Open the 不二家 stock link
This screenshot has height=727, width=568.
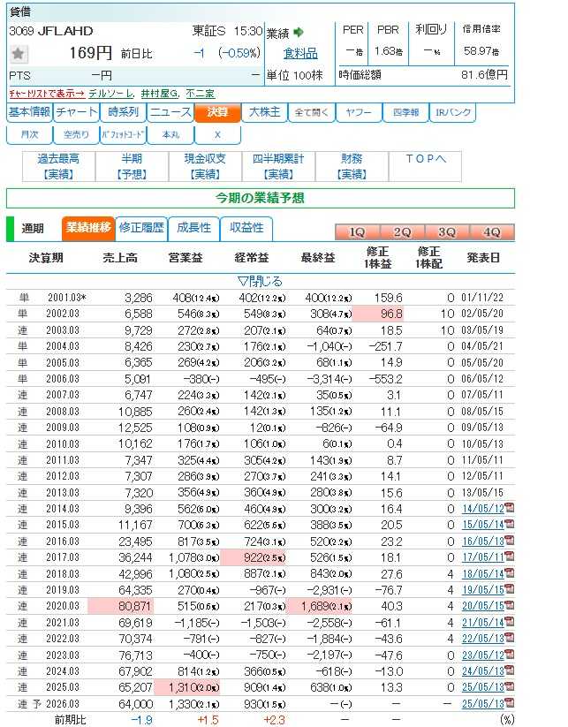(x=201, y=94)
